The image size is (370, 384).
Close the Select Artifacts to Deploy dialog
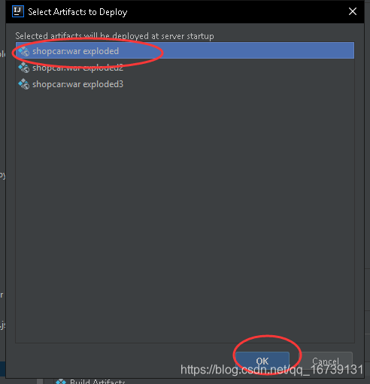tap(353, 11)
